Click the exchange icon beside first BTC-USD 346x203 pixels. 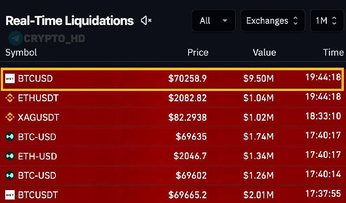[x=10, y=137]
